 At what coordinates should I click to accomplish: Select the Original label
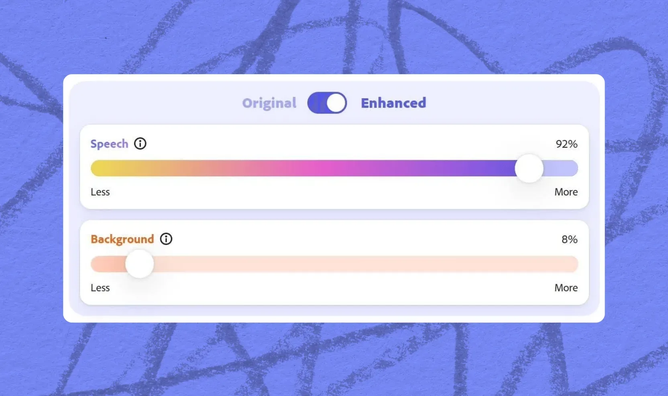tap(269, 103)
